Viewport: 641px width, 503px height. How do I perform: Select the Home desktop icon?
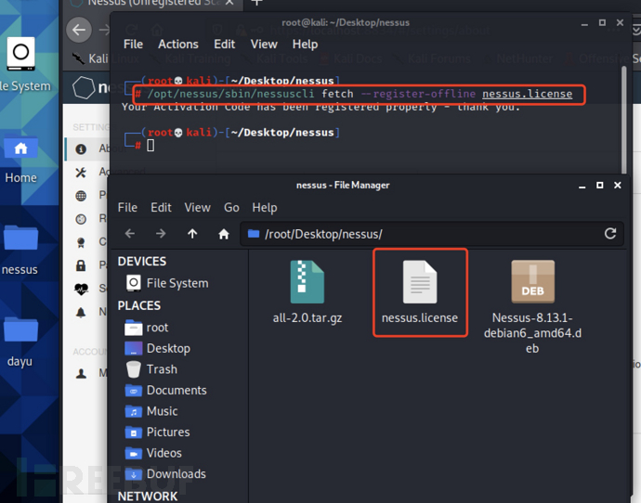(20, 160)
